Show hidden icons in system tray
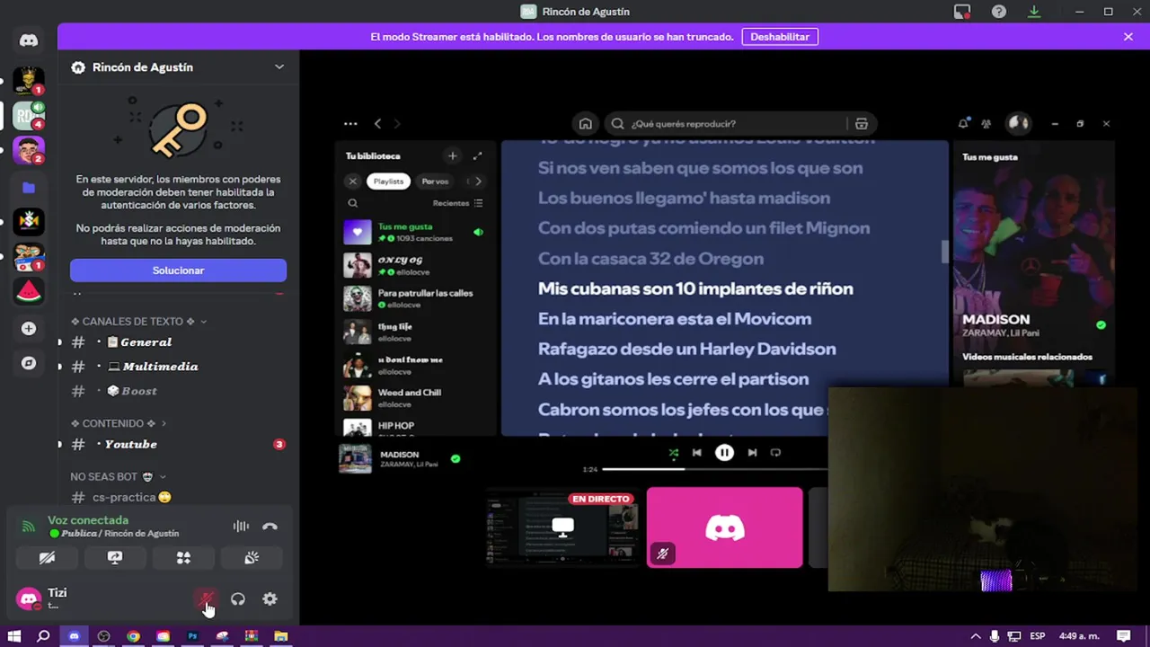Screen dimensions: 1150x647 976,636
